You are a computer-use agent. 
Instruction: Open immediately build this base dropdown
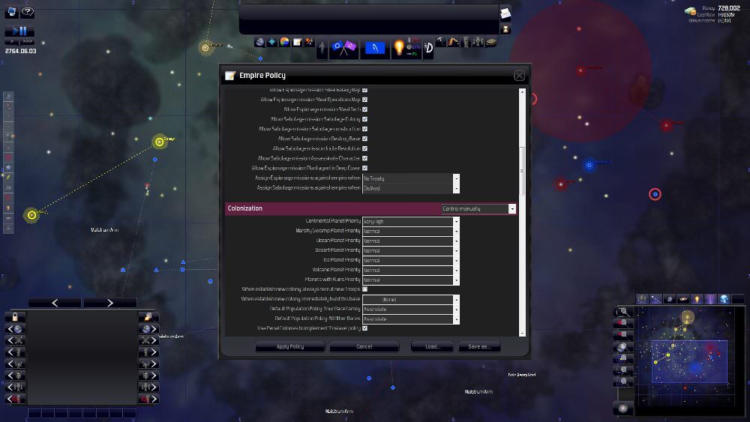[411, 300]
